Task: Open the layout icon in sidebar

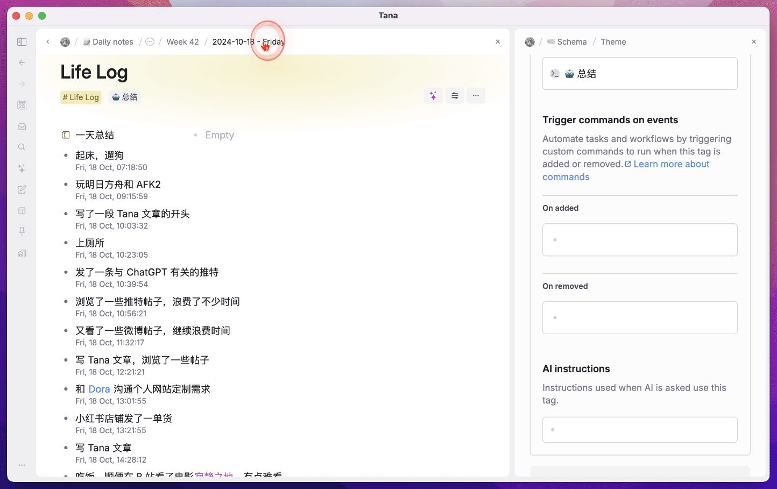Action: tap(22, 211)
